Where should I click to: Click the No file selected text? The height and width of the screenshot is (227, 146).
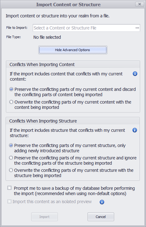coord(47,37)
